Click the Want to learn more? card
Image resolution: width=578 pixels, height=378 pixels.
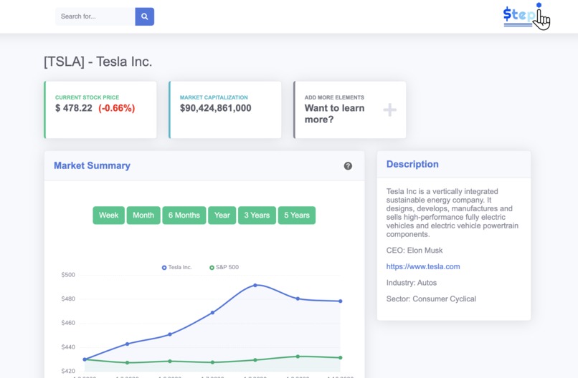pyautogui.click(x=350, y=110)
